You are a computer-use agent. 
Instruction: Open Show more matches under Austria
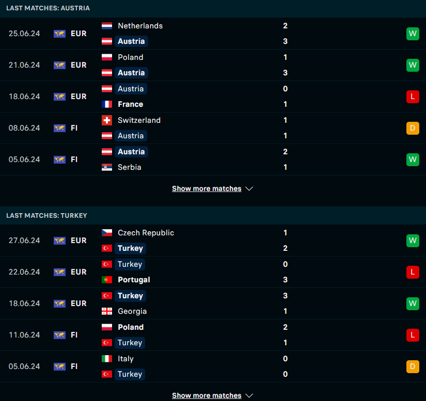coord(207,188)
